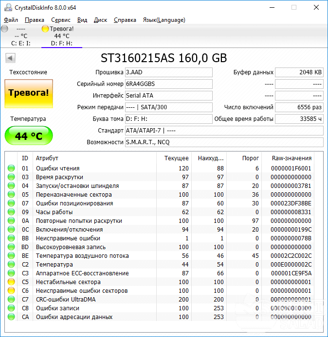Click status dot for Часы работы
The height and width of the screenshot is (337, 328).
tap(11, 212)
